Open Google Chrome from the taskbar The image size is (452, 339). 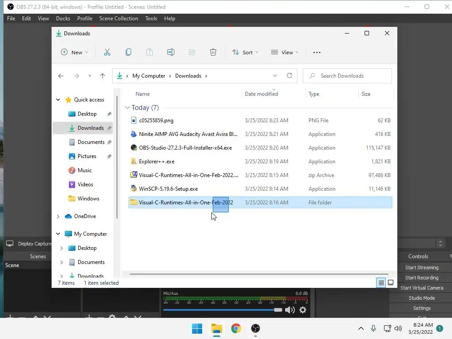coord(236,328)
